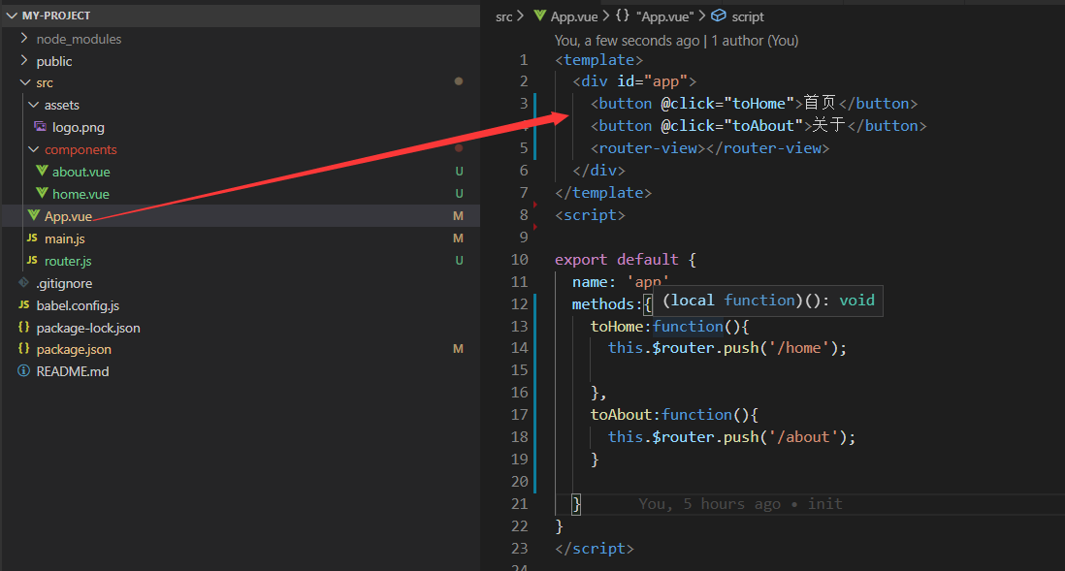Click the Vue icon beside about.vue

[x=42, y=171]
